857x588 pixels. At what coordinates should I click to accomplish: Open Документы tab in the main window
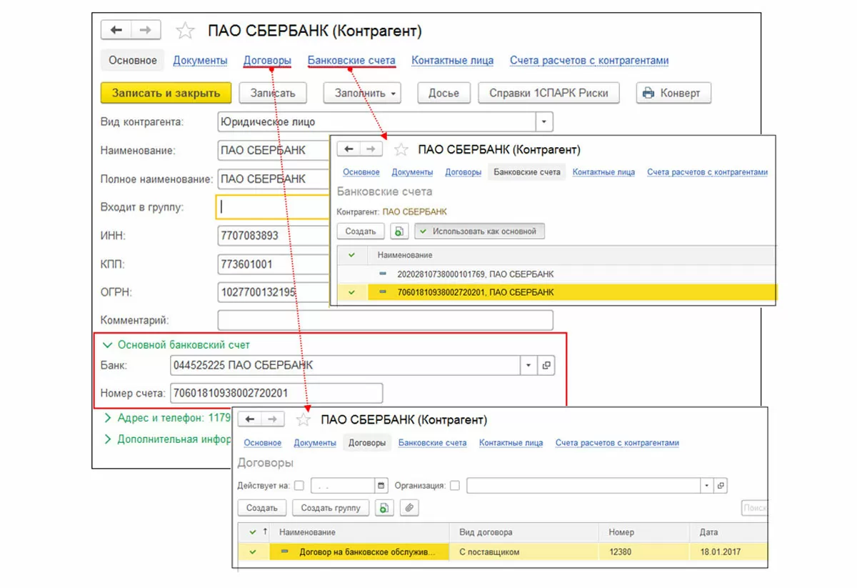click(x=200, y=61)
